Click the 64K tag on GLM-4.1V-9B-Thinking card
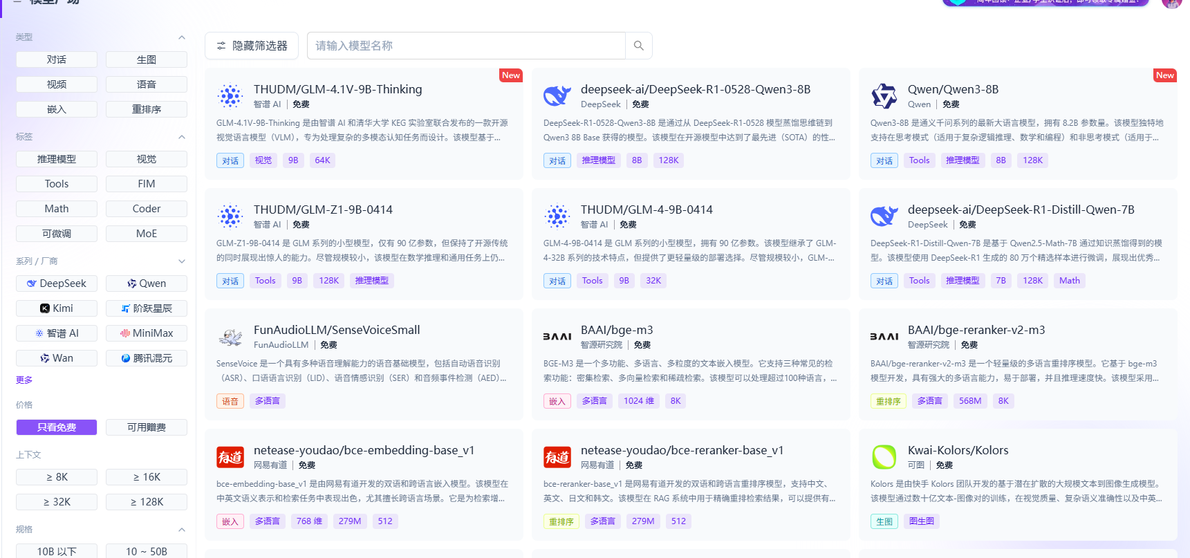This screenshot has height=558, width=1190. 322,160
